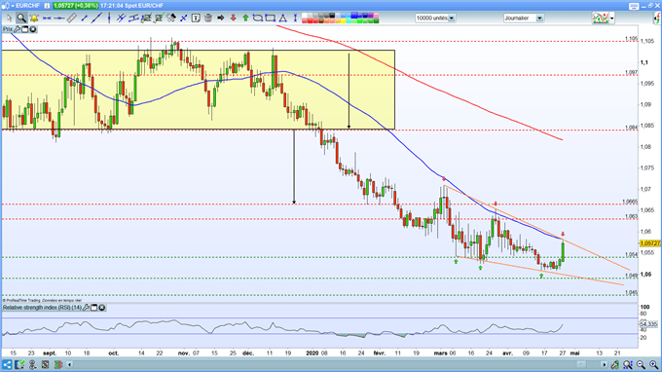The height and width of the screenshot is (372, 662).
Task: Choose the horizontal ray line tool
Action: [x=59, y=19]
